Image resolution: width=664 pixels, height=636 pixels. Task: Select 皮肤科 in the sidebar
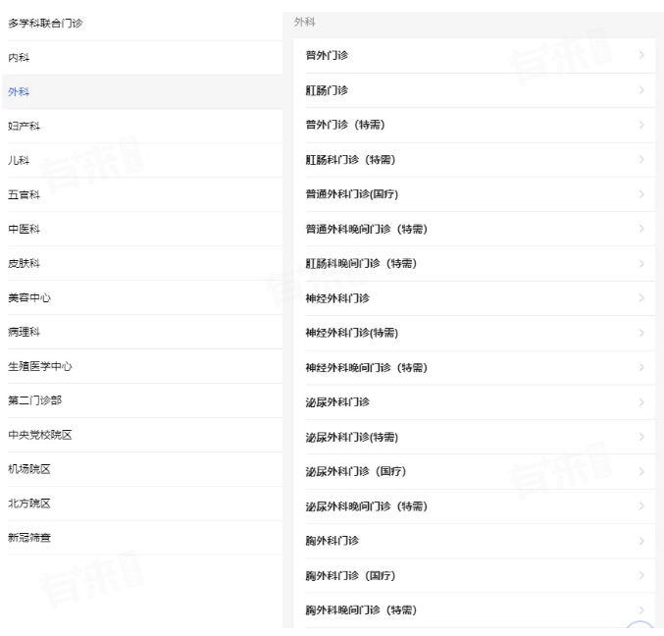(24, 263)
